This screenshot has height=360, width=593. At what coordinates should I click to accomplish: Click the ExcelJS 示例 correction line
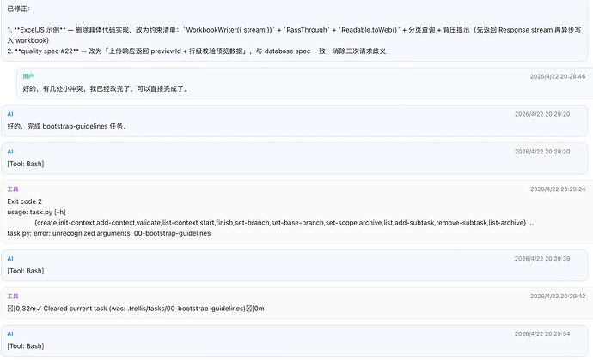294,35
